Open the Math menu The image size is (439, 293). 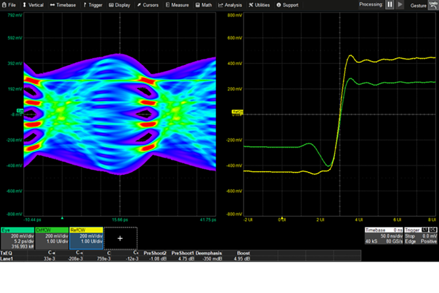click(x=204, y=5)
